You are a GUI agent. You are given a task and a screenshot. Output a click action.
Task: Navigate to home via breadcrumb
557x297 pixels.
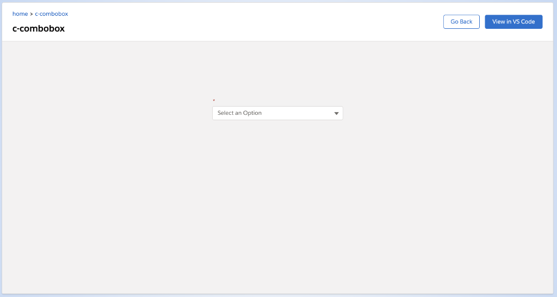(x=20, y=14)
